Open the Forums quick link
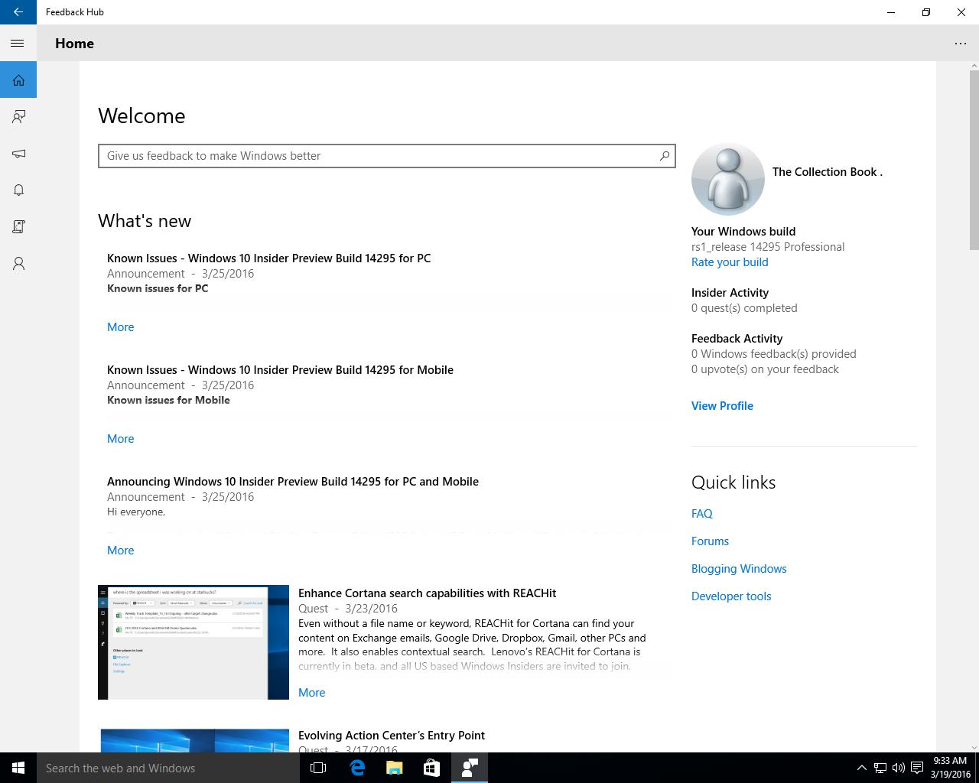The width and height of the screenshot is (979, 783). tap(710, 541)
